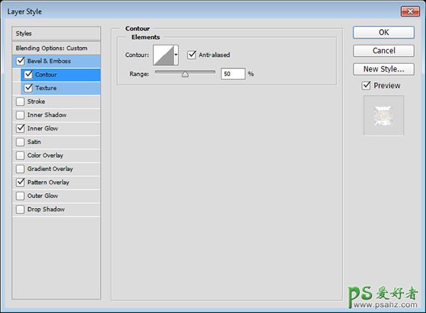
Task: Cancel the Layer Style dialog
Action: point(383,50)
